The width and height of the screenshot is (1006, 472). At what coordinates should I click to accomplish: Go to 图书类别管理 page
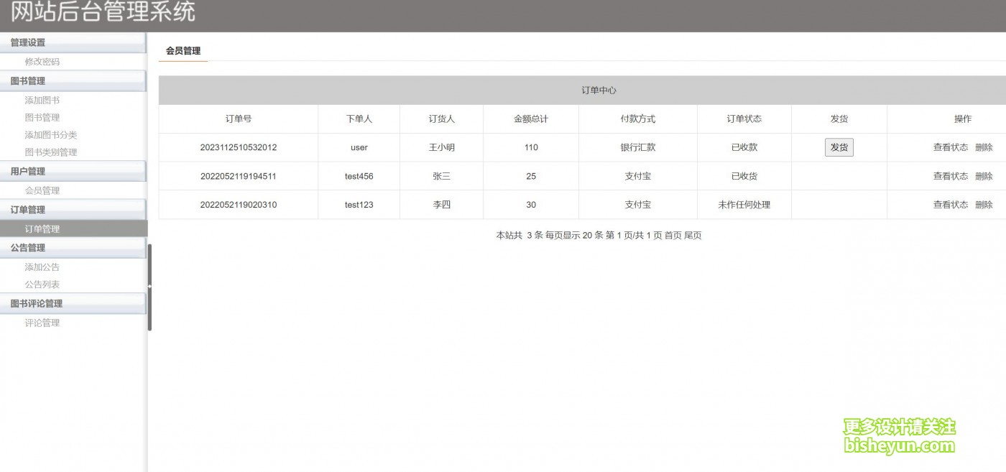[x=51, y=152]
